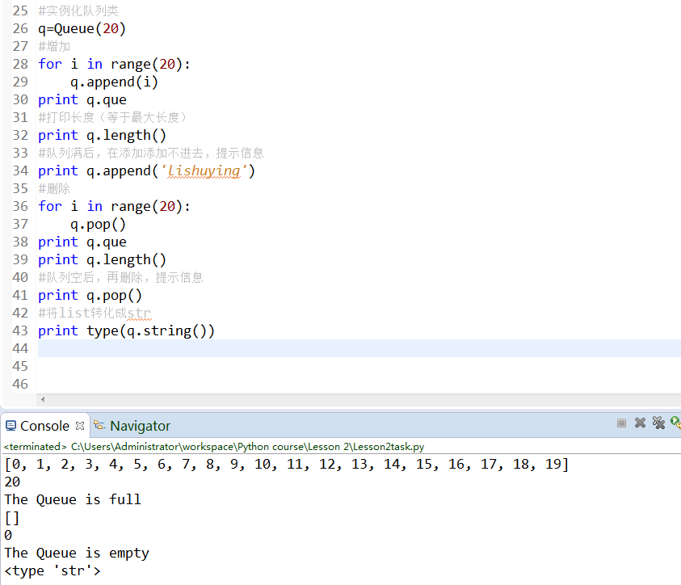Screen dimensions: 681x585
Task: Click line number 44 in the gutter
Action: 20,348
